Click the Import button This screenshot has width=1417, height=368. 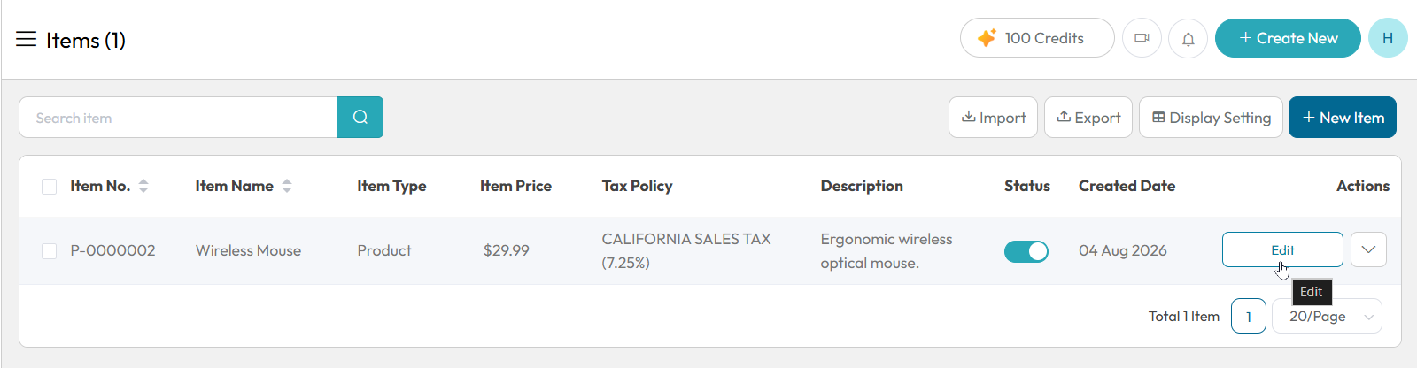993,117
